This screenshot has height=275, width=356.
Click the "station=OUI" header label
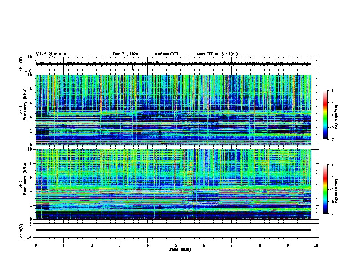tap(166, 54)
